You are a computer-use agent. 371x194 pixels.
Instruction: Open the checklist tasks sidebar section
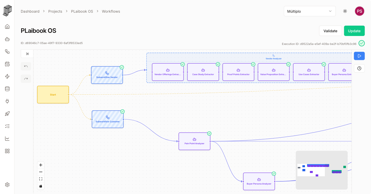[x=7, y=126]
